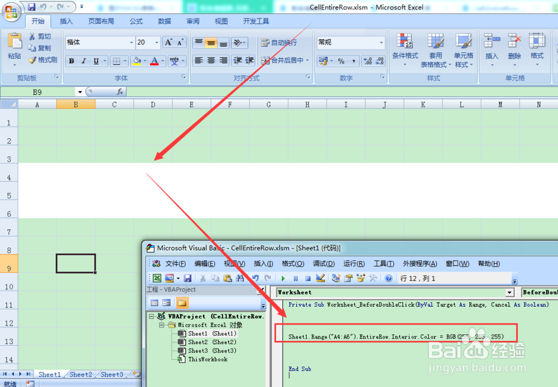Select ThisWorkbook in project tree

[x=208, y=359]
